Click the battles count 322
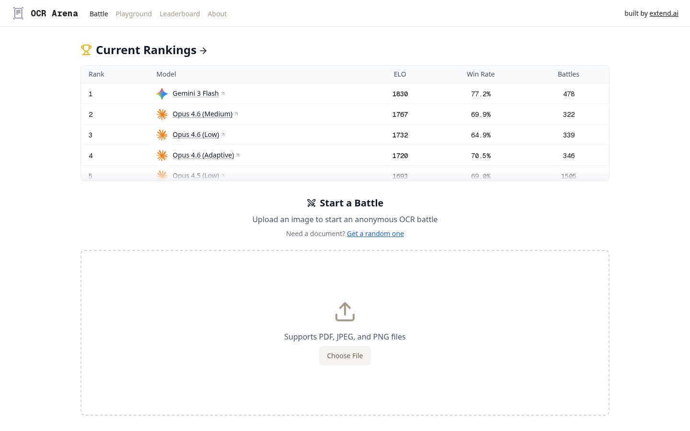The image size is (690, 431). point(569,114)
